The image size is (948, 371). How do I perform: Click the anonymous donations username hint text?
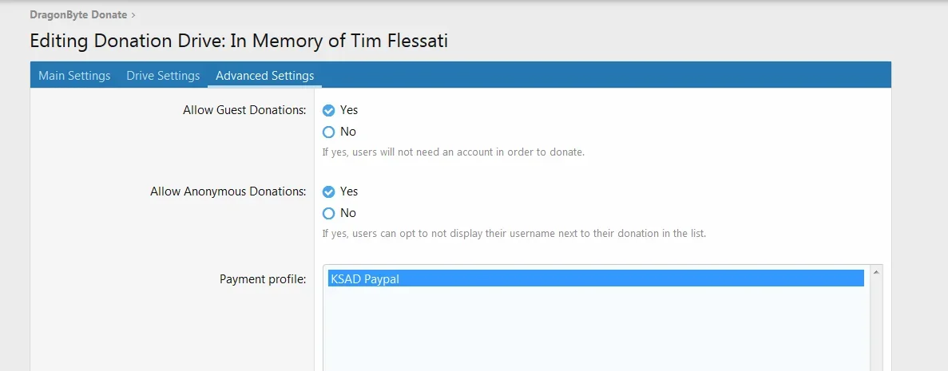514,234
